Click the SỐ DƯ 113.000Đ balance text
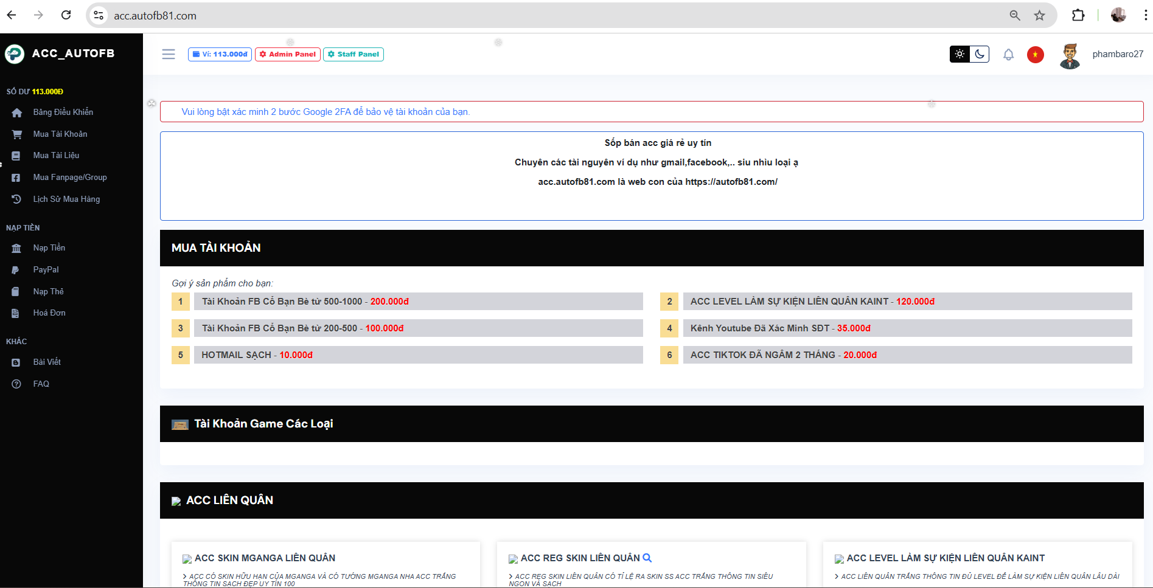The width and height of the screenshot is (1153, 588). point(35,92)
